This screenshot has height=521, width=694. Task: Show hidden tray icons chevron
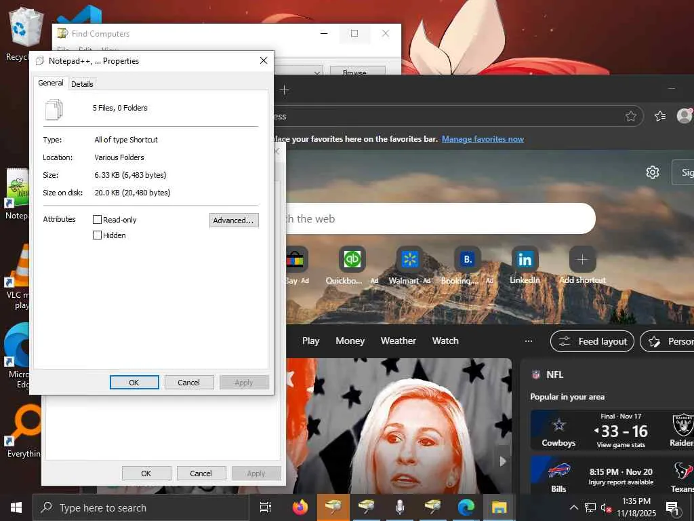573,507
